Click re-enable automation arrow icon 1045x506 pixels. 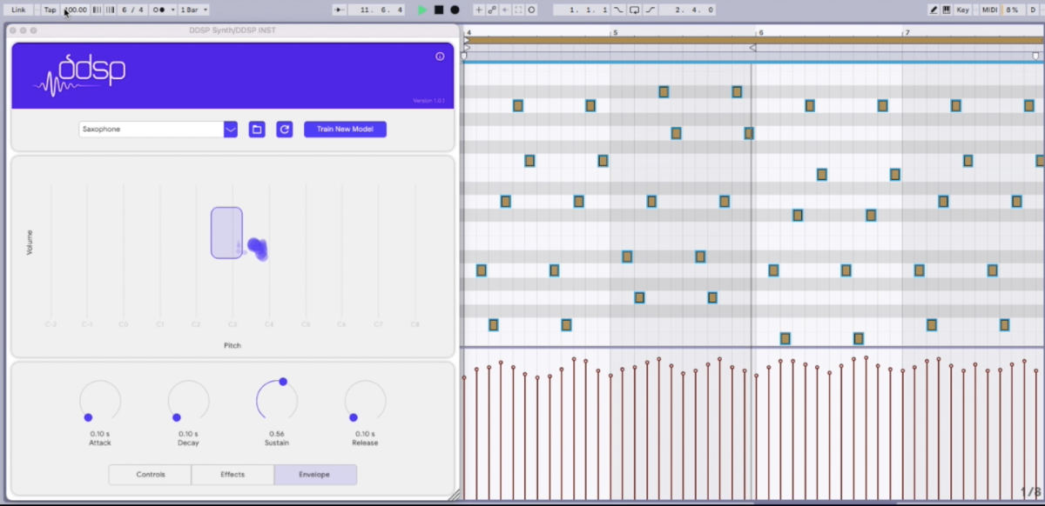pyautogui.click(x=505, y=10)
